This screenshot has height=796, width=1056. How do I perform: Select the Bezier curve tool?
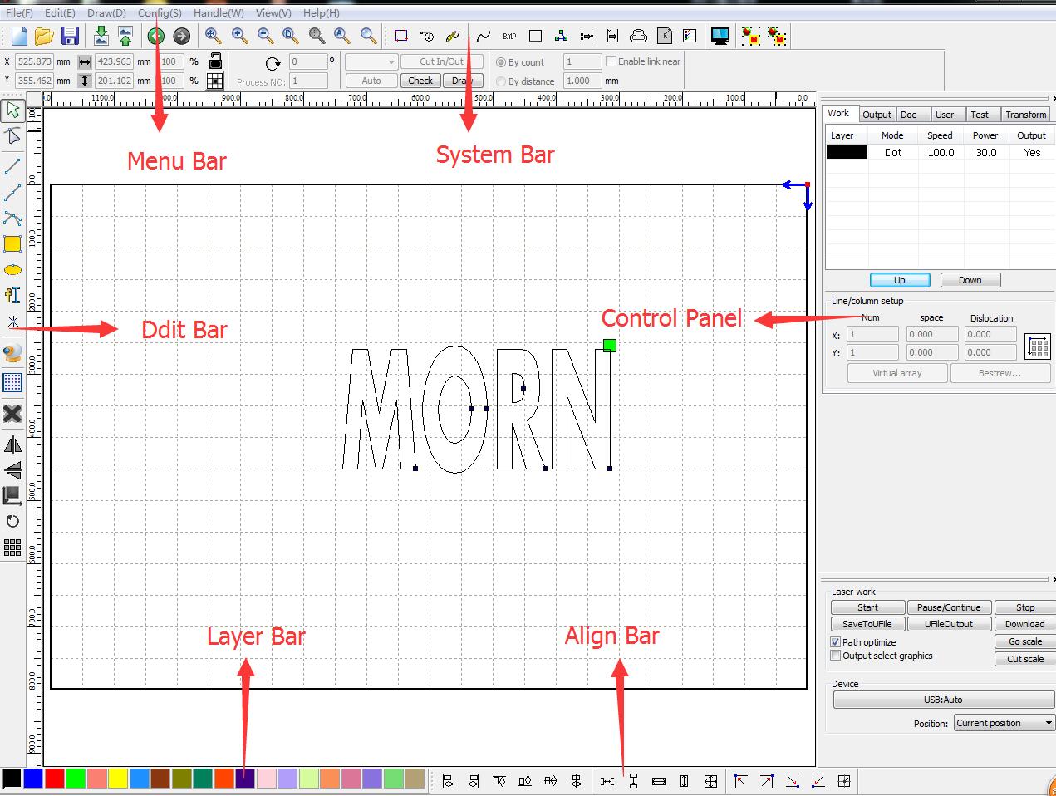point(12,219)
